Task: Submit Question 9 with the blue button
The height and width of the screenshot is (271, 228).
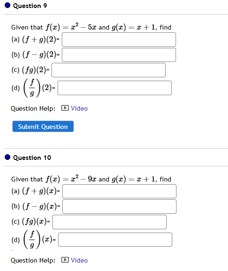Action: (x=43, y=127)
